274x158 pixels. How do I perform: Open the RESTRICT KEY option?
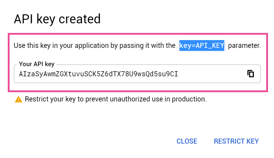(236, 141)
